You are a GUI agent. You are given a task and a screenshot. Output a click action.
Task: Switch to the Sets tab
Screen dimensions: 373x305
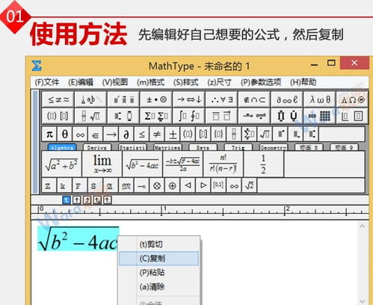point(203,147)
